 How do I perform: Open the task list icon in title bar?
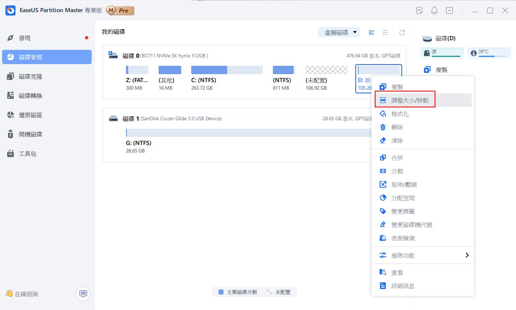coord(420,10)
